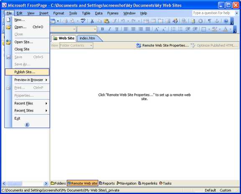Choose New from the File menu

pos(27,20)
